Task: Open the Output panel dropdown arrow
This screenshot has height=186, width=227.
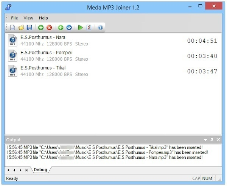Action: pyautogui.click(x=205, y=140)
